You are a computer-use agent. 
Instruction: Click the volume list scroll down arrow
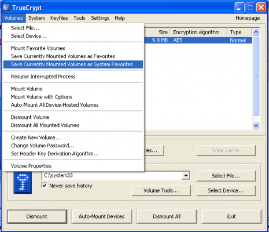(256, 125)
